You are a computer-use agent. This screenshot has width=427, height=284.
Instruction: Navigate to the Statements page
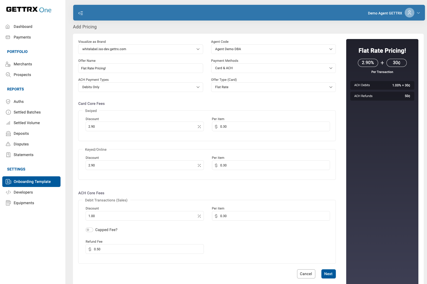(x=31, y=155)
